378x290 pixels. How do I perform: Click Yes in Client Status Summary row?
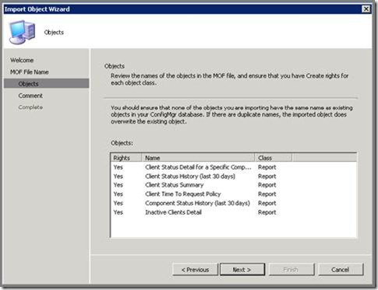point(118,185)
